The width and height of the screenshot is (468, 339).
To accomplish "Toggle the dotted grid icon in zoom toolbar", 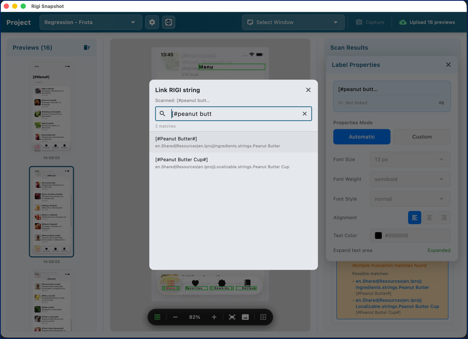I will pos(263,317).
